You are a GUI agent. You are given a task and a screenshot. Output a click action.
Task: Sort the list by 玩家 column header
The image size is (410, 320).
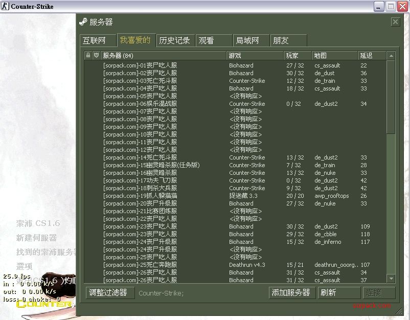coord(298,55)
